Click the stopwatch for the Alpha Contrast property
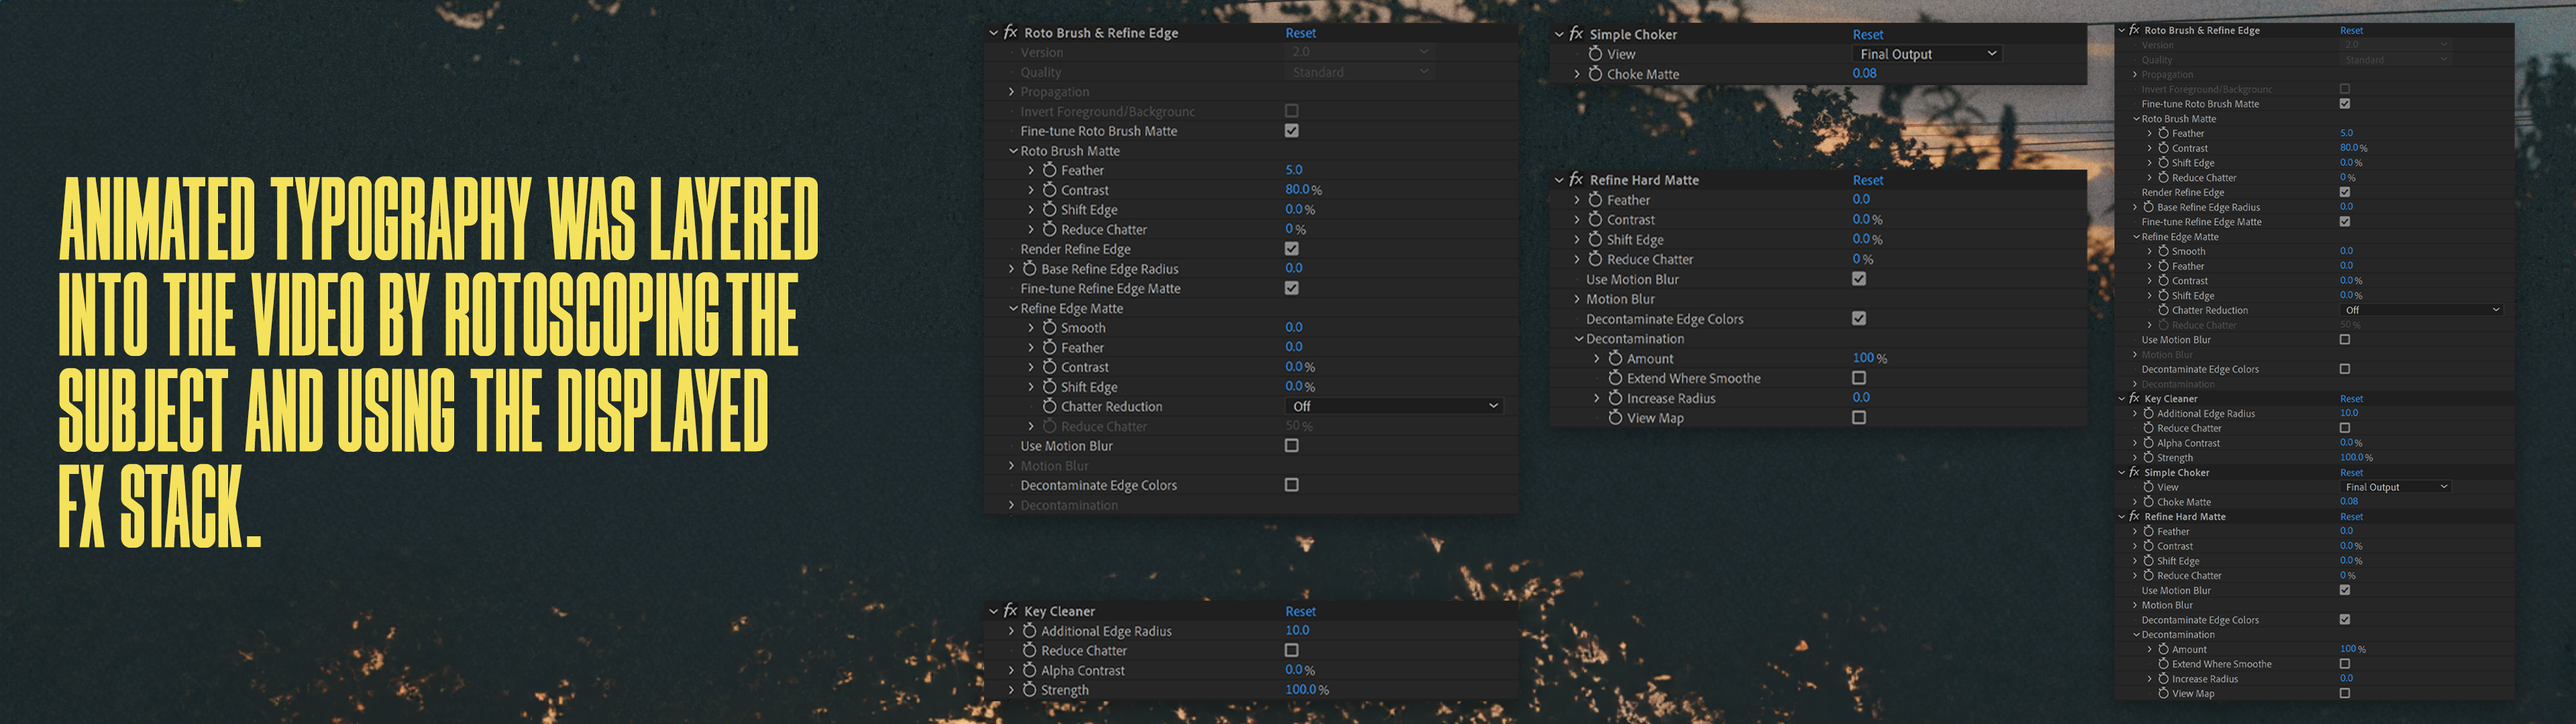 [1029, 670]
